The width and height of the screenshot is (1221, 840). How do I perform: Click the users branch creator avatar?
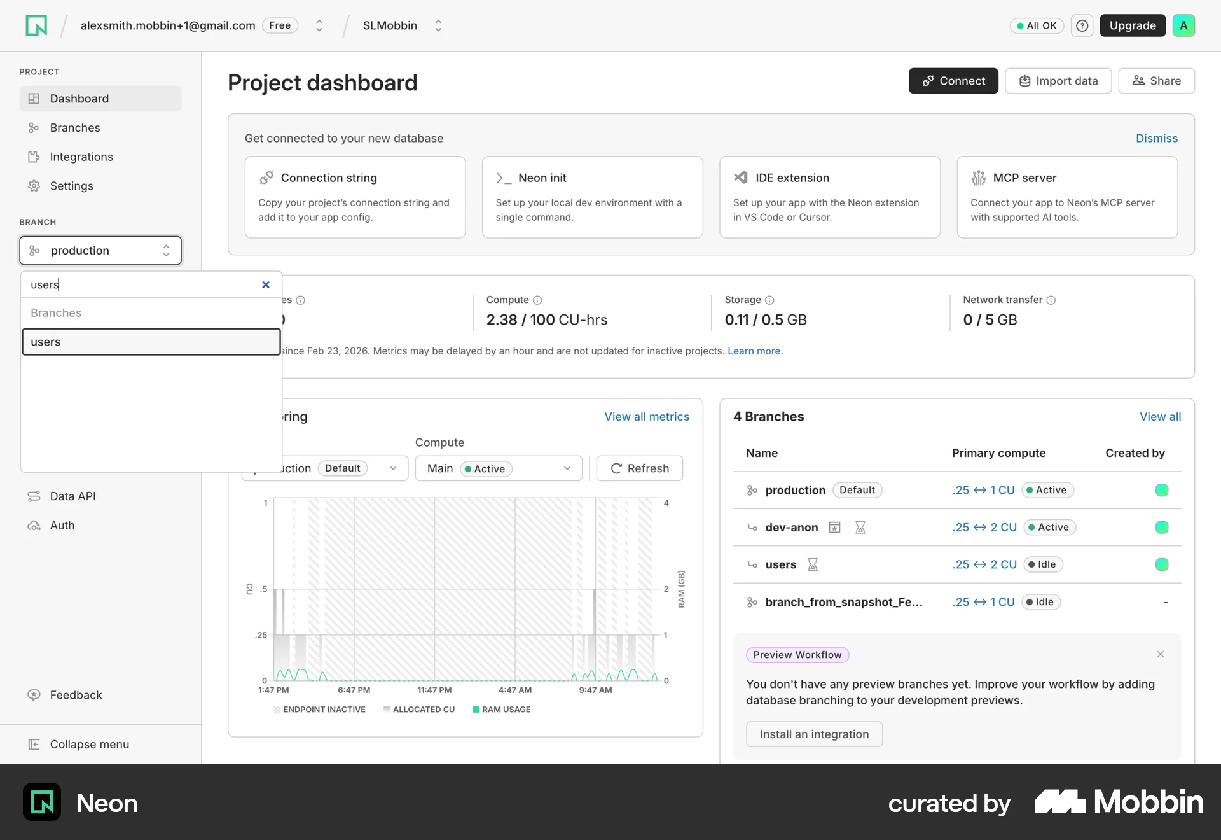1162,564
